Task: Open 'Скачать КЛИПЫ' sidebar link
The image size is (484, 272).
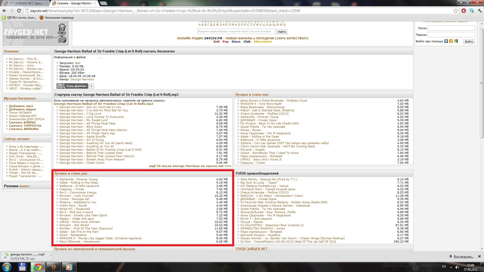Action: [22, 122]
